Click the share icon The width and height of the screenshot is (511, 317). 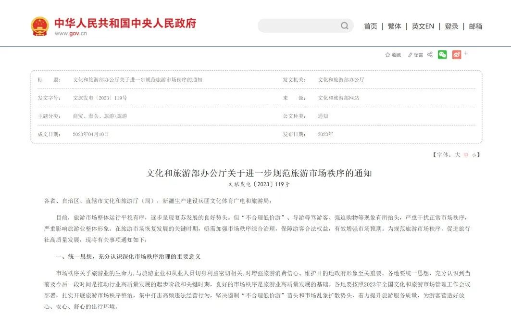[x=430, y=55]
